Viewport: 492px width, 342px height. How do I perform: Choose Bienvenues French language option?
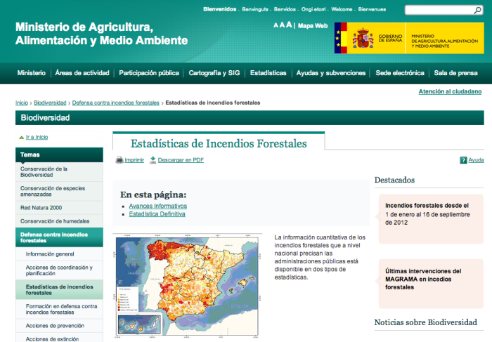tap(372, 9)
